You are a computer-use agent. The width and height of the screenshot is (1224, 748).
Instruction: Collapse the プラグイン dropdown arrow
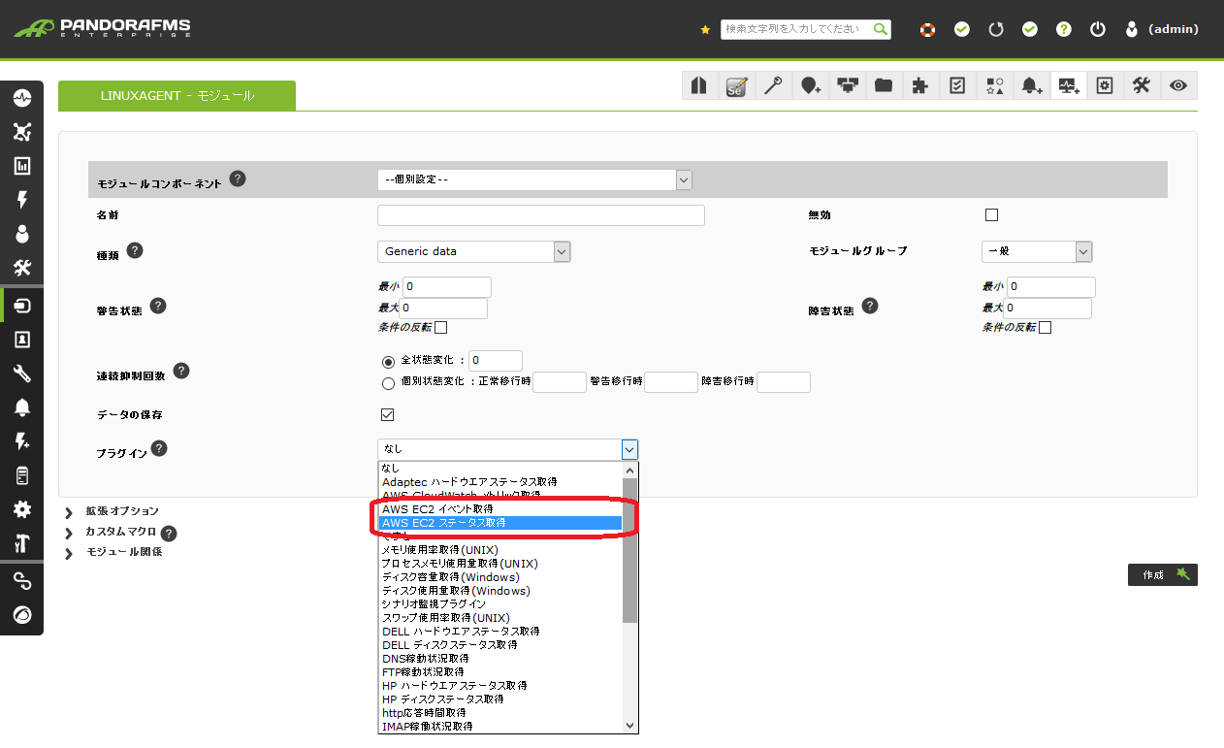click(x=629, y=449)
